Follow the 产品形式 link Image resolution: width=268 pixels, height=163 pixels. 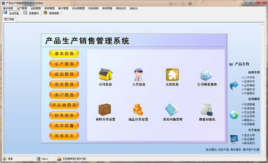click(x=249, y=90)
